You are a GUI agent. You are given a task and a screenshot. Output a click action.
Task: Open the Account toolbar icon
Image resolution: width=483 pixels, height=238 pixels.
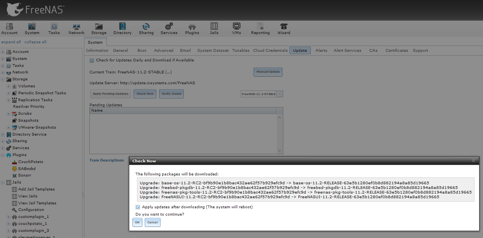click(9, 29)
